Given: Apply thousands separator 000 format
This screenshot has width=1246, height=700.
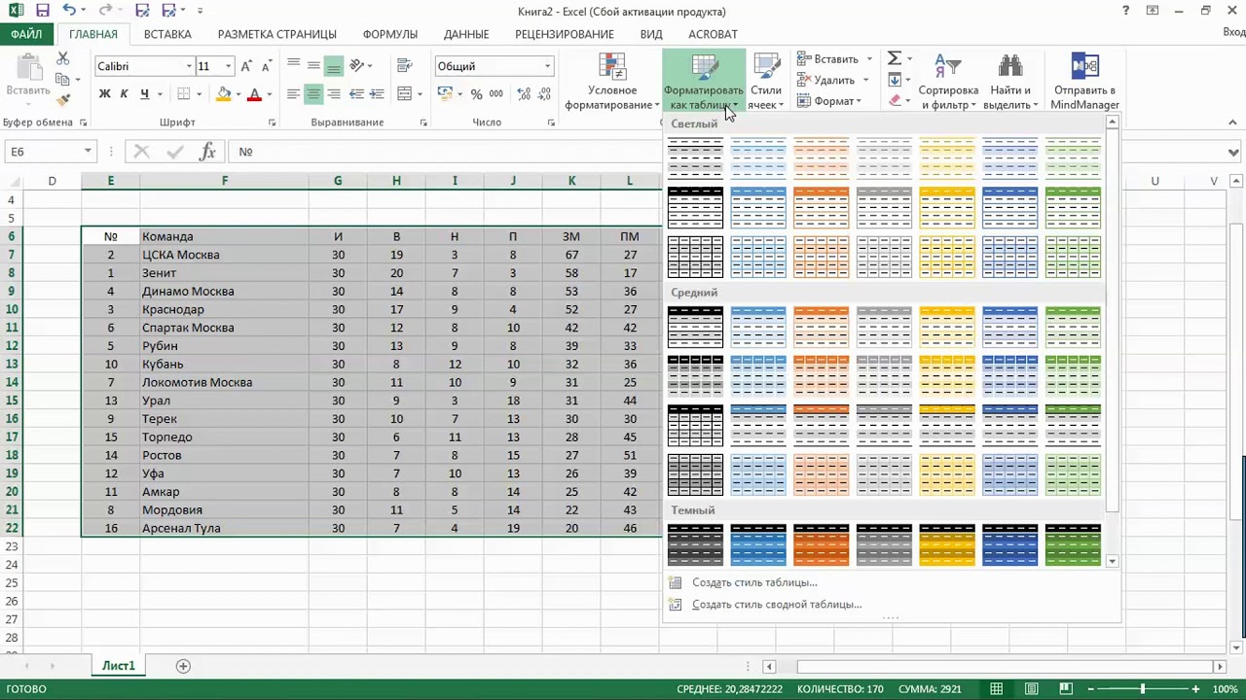Looking at the screenshot, I should point(496,94).
